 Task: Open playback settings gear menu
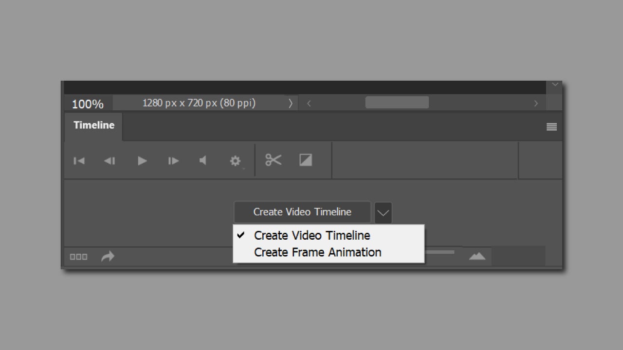click(235, 161)
